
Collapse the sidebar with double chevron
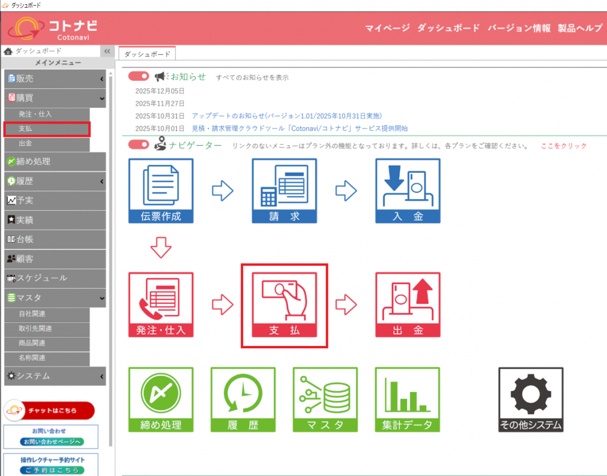pyautogui.click(x=107, y=51)
